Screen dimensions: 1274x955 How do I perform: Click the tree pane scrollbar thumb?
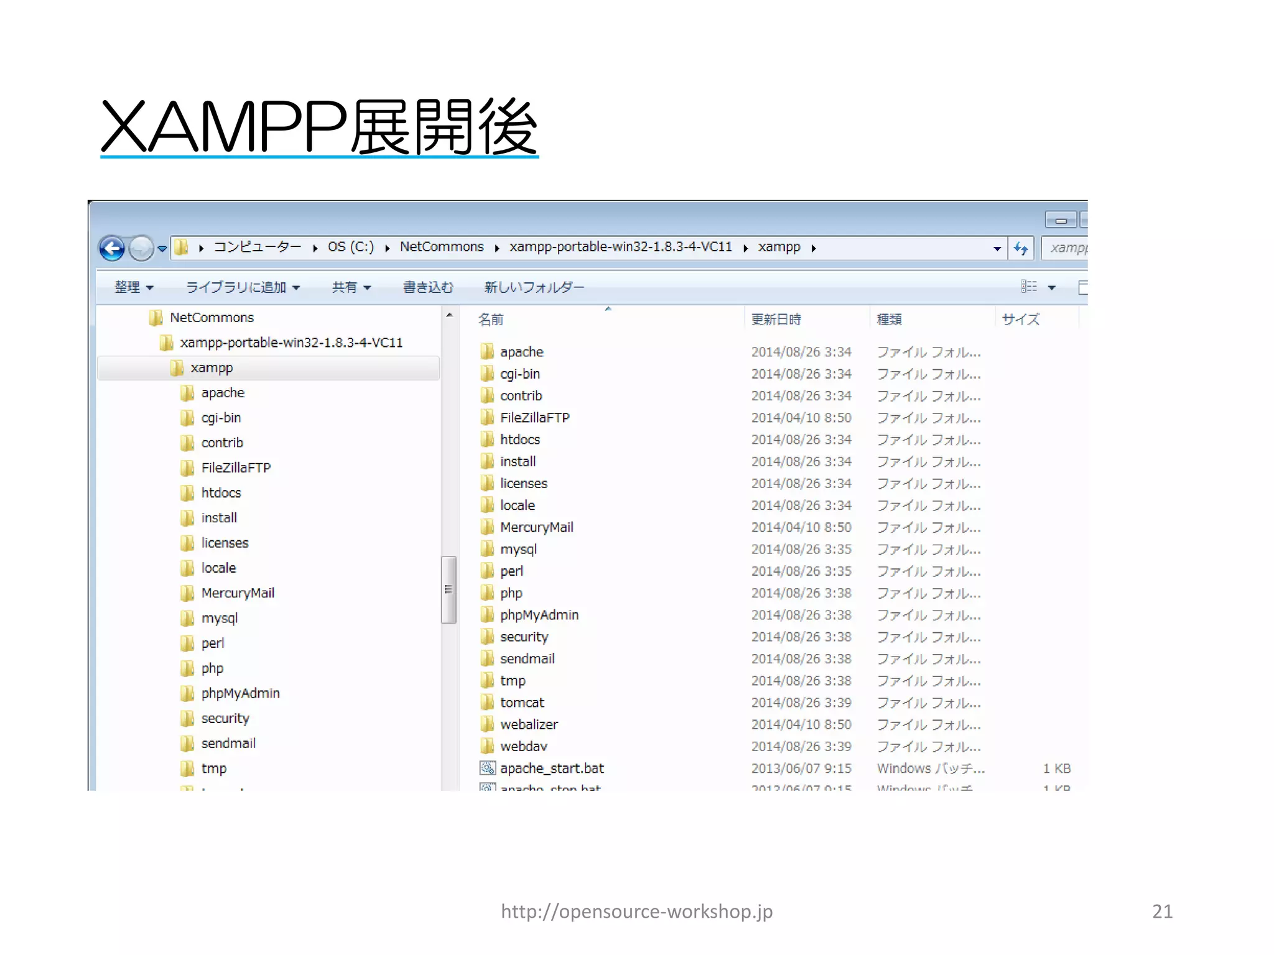pos(449,589)
